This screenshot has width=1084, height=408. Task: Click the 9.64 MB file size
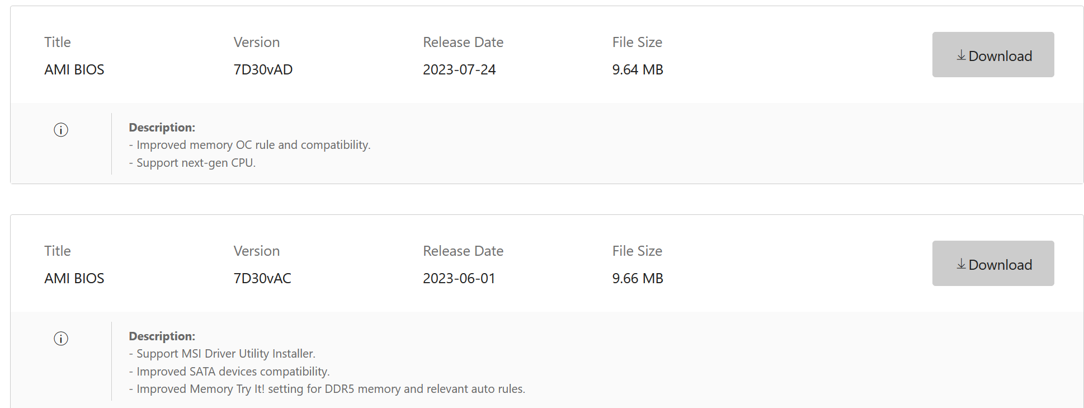638,70
